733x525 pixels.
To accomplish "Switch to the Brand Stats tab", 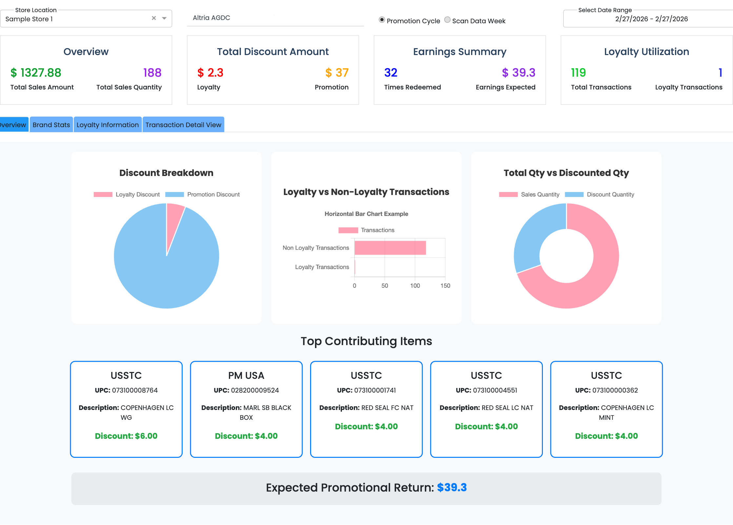I will [x=51, y=125].
